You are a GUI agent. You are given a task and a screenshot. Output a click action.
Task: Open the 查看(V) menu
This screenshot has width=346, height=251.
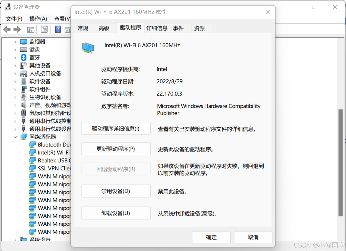tap(62, 19)
